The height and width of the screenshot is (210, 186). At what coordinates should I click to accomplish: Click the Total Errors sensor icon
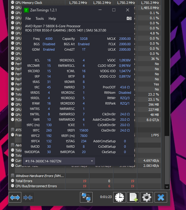[x=13, y=181]
